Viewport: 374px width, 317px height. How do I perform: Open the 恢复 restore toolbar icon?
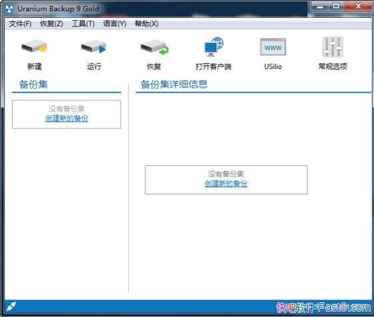tap(154, 47)
